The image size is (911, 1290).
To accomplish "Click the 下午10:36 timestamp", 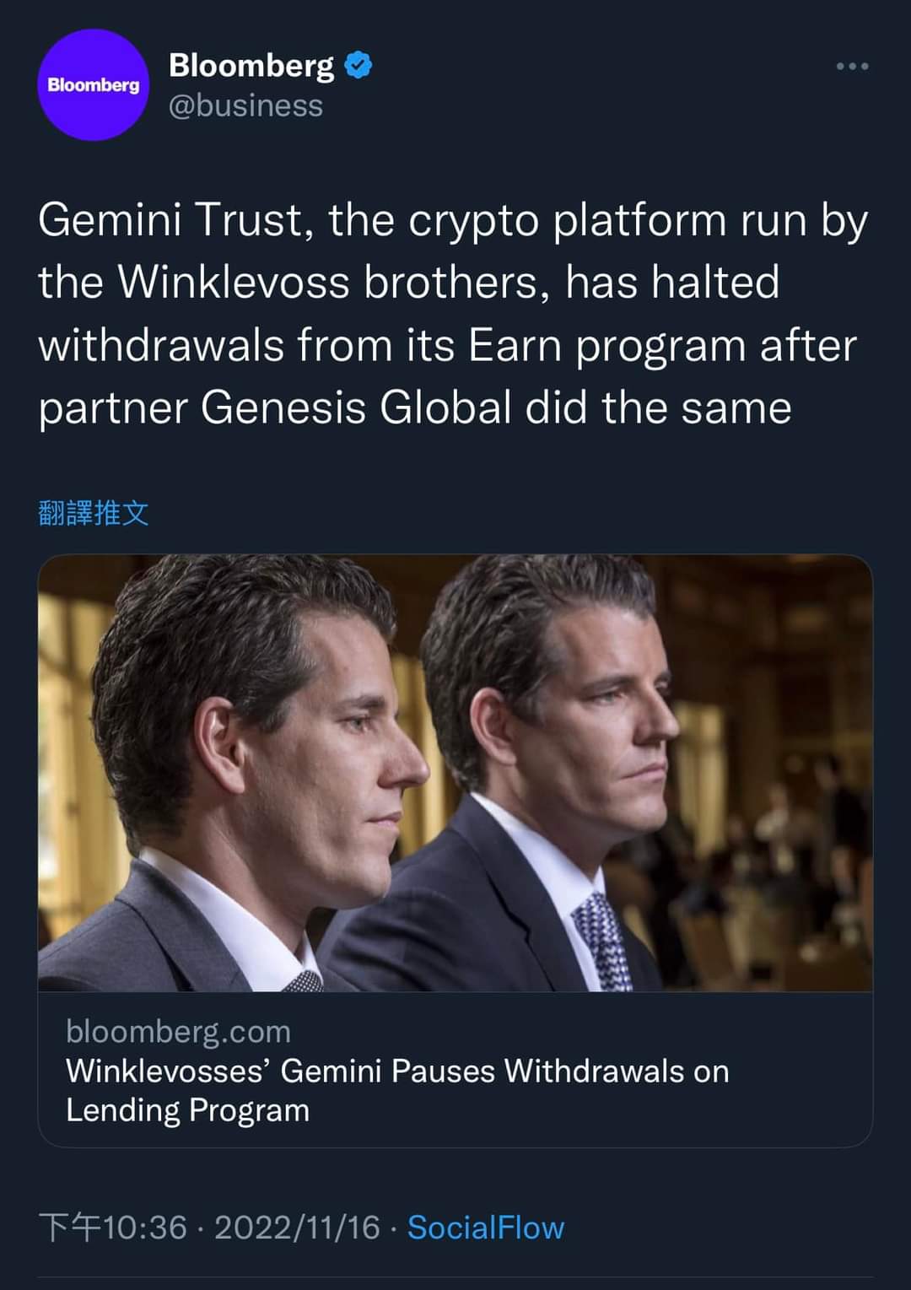I will (113, 1228).
